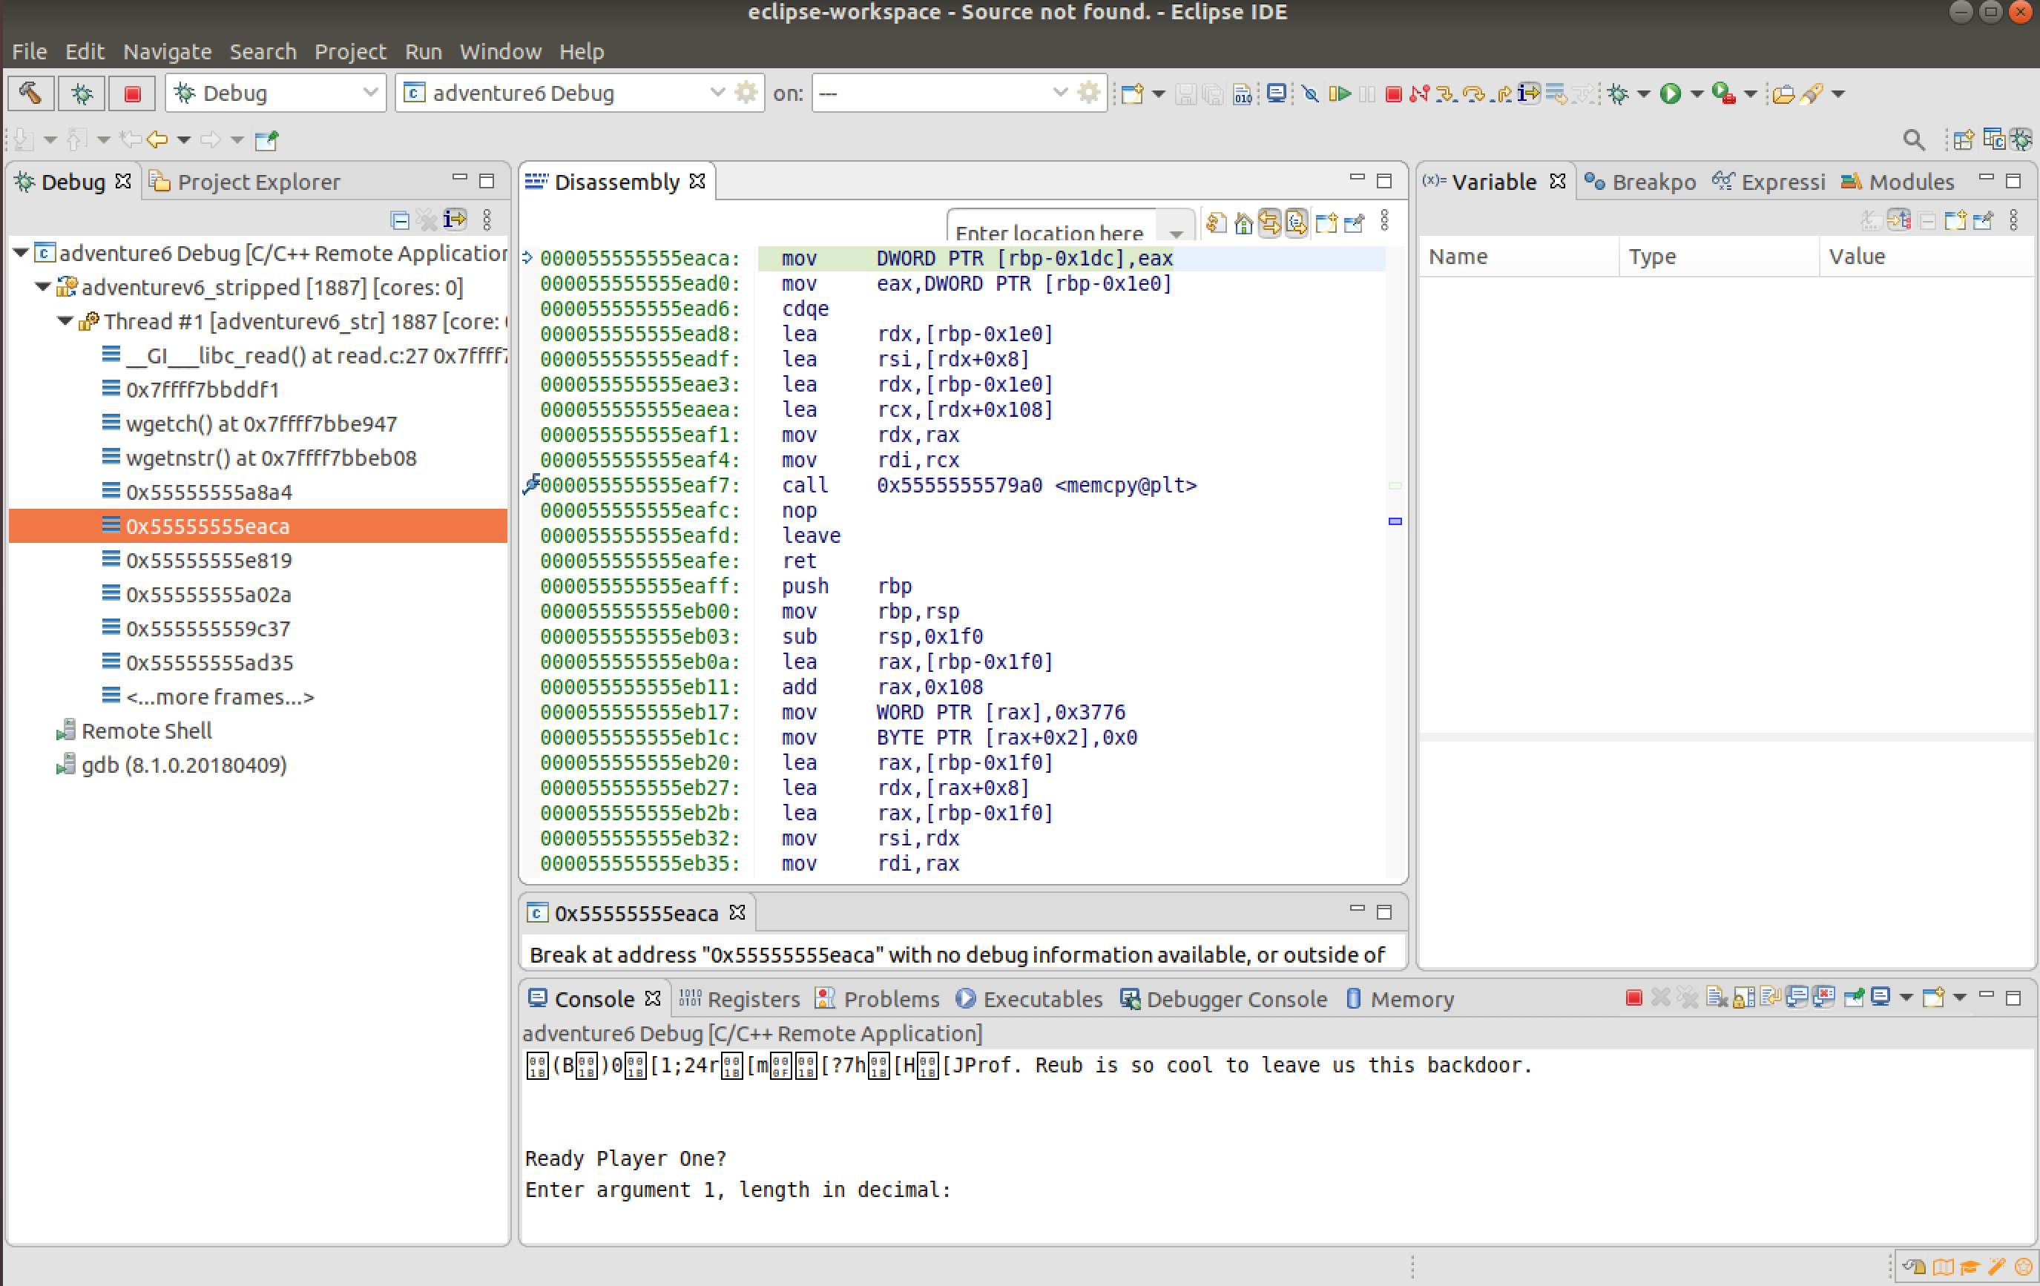Collapse the Thread #1 tree node

click(x=65, y=322)
